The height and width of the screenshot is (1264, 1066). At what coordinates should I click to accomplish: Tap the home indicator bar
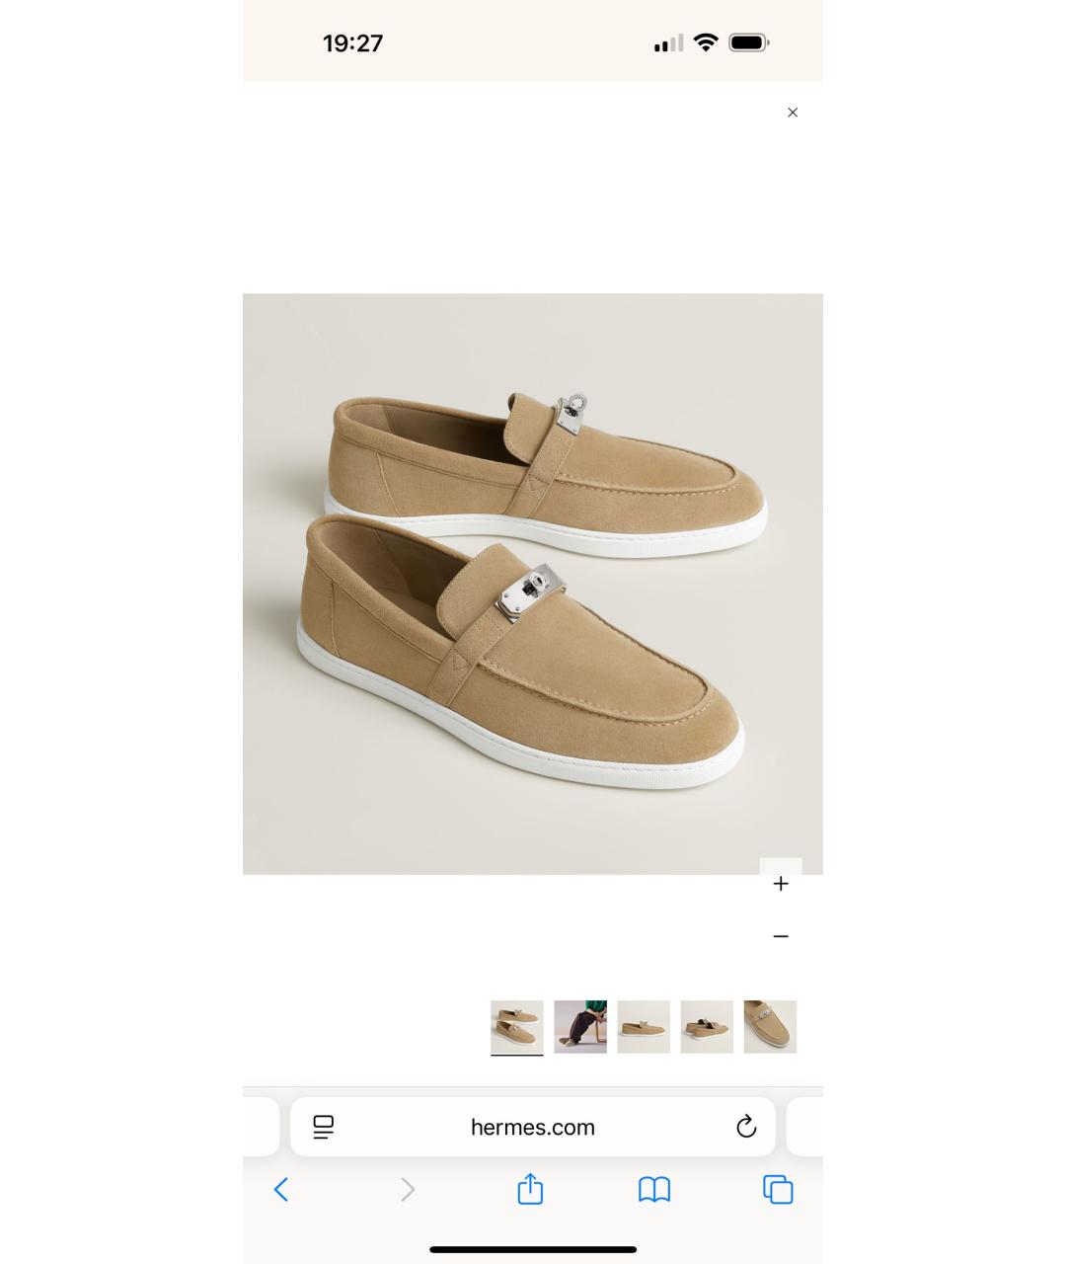click(x=533, y=1249)
